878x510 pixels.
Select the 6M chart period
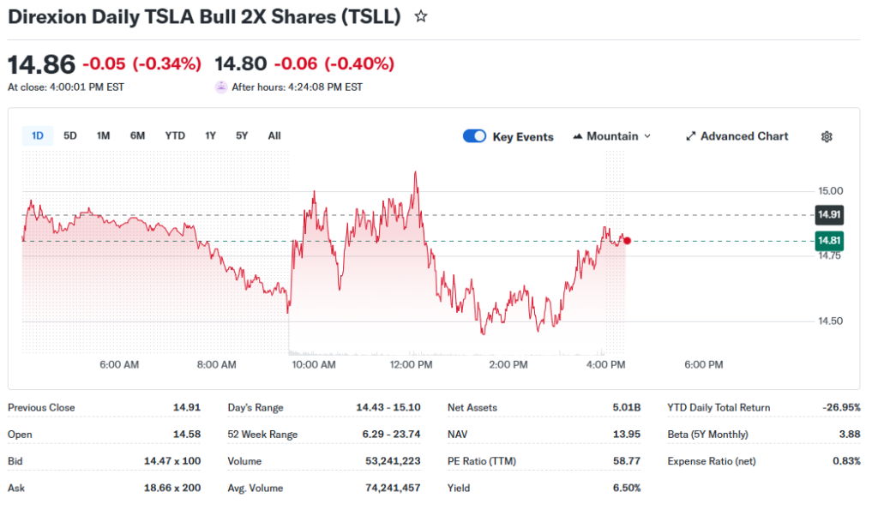click(x=137, y=135)
